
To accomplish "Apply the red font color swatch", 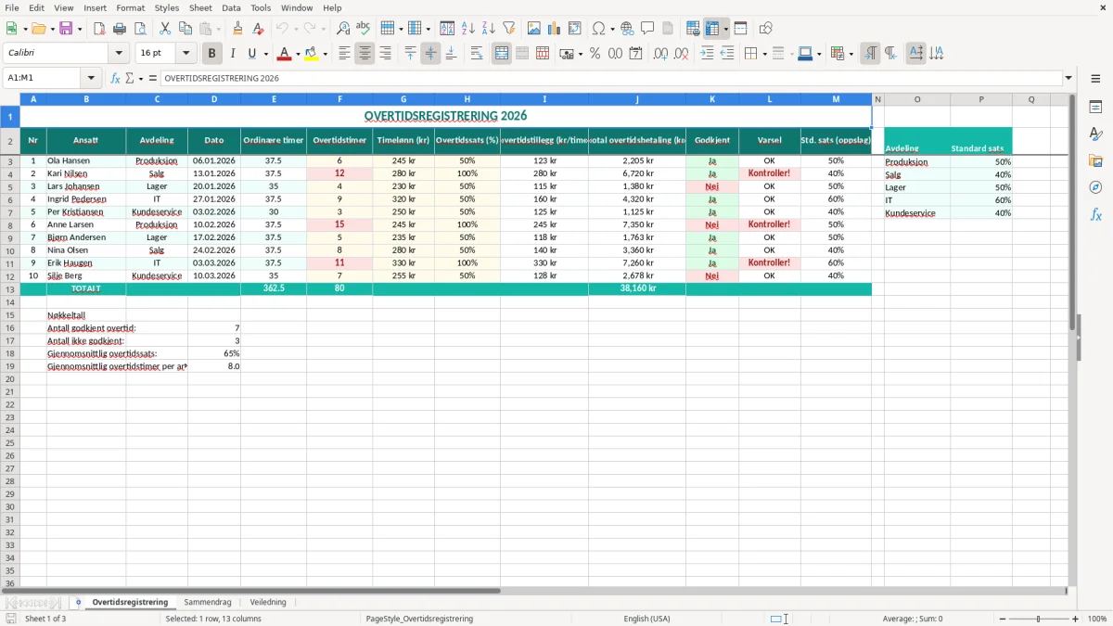I will [284, 54].
